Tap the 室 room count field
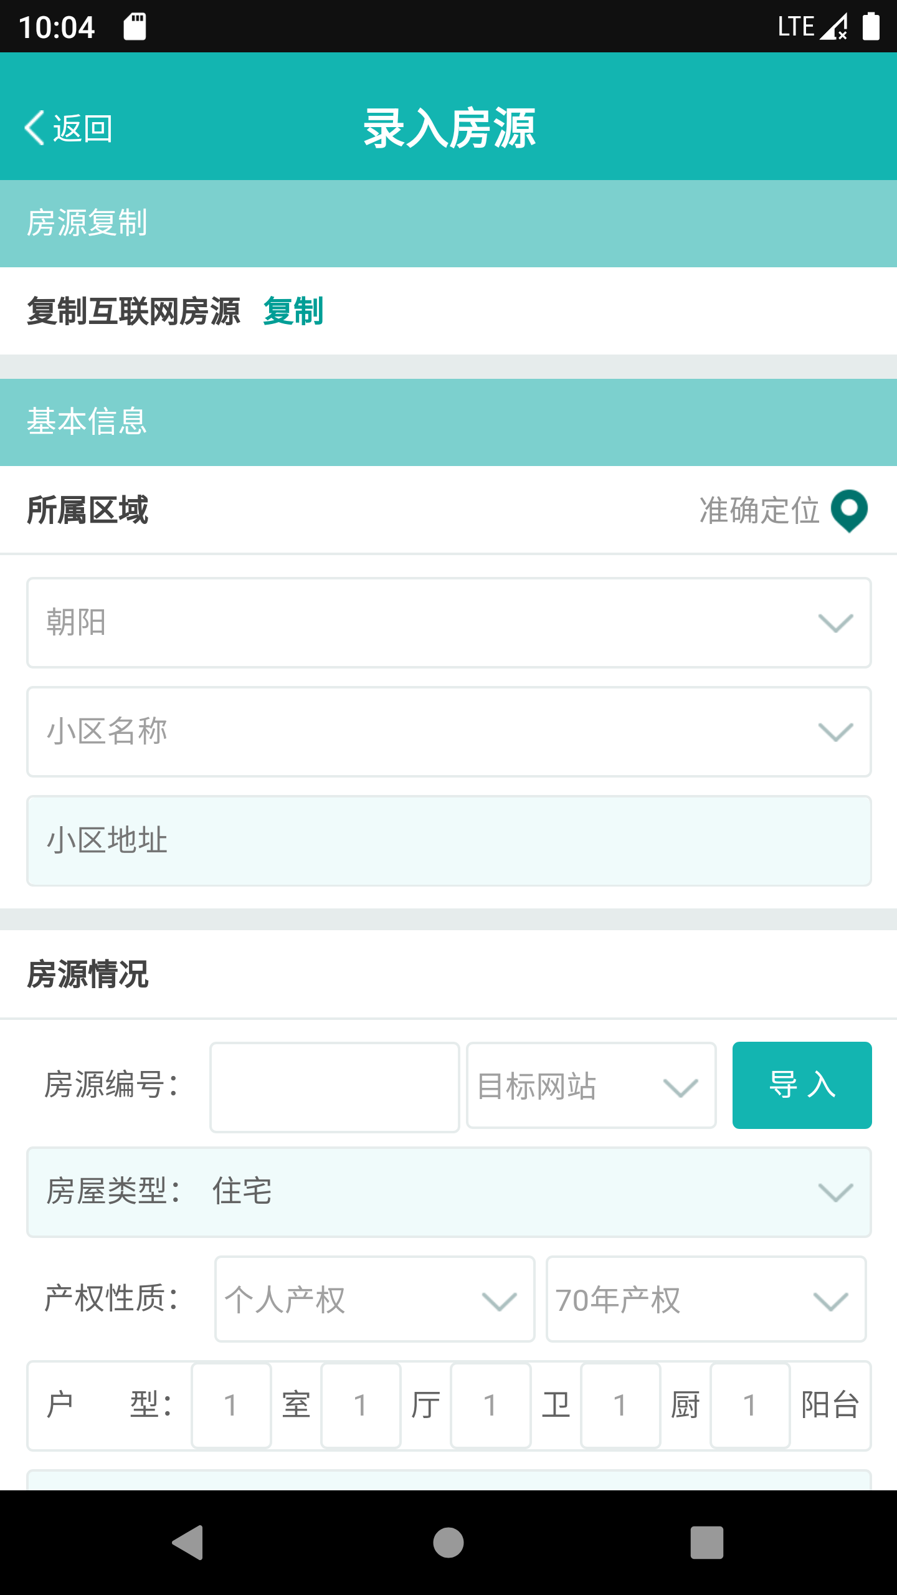The image size is (897, 1595). 231,1406
